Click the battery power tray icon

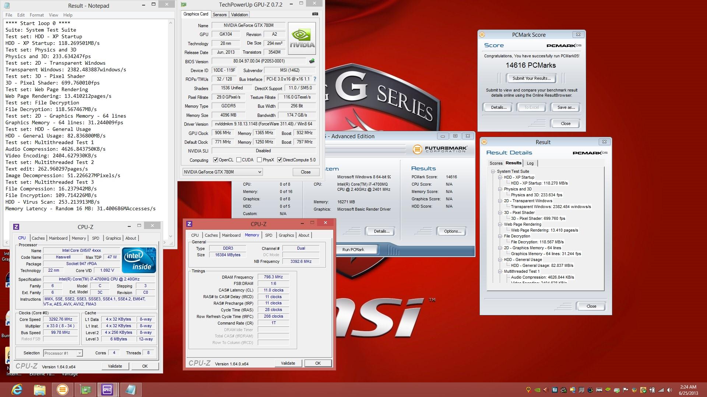pos(652,390)
